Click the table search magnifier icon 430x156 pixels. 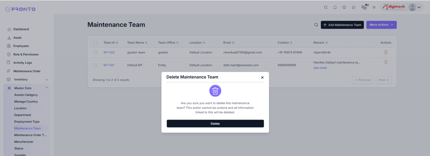[316, 25]
